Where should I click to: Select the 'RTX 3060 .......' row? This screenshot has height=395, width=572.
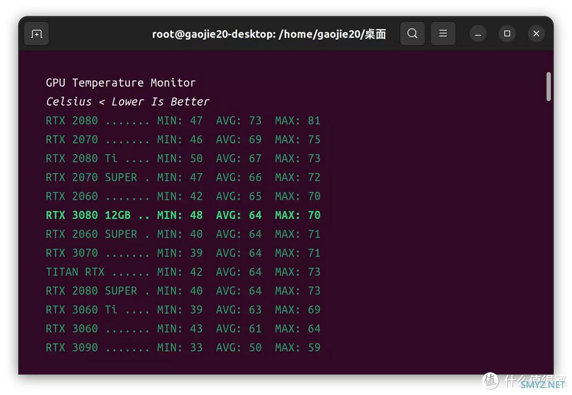[183, 329]
